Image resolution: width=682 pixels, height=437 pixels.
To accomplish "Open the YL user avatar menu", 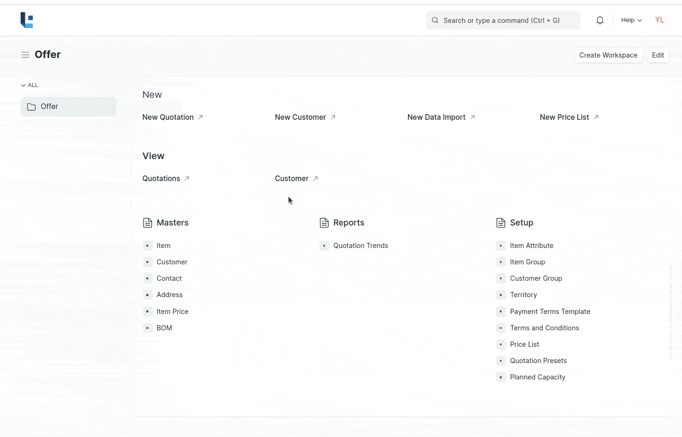I will pos(660,20).
